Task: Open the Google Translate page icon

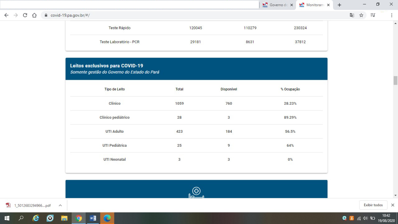Action: [352, 15]
